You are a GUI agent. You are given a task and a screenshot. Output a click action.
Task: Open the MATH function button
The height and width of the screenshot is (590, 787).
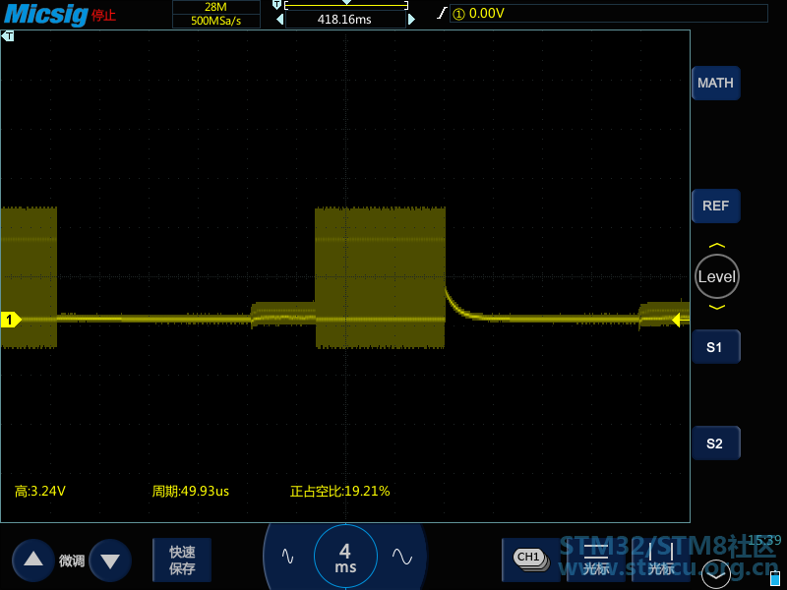(x=716, y=83)
